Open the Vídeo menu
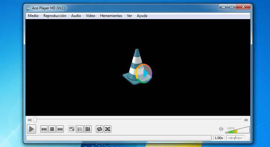The height and width of the screenshot is (147, 270). [x=91, y=16]
